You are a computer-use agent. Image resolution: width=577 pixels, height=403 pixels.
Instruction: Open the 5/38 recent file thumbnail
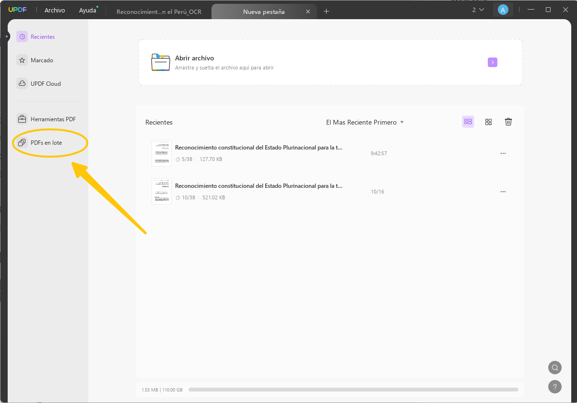(x=162, y=153)
